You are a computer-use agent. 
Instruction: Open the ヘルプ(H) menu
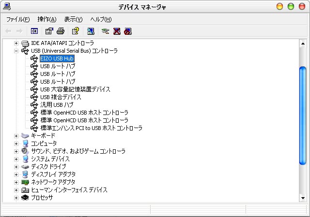(x=101, y=19)
